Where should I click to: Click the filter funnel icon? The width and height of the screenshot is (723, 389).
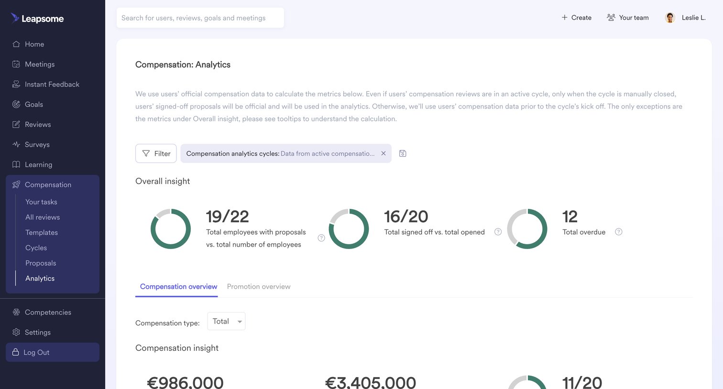(146, 153)
